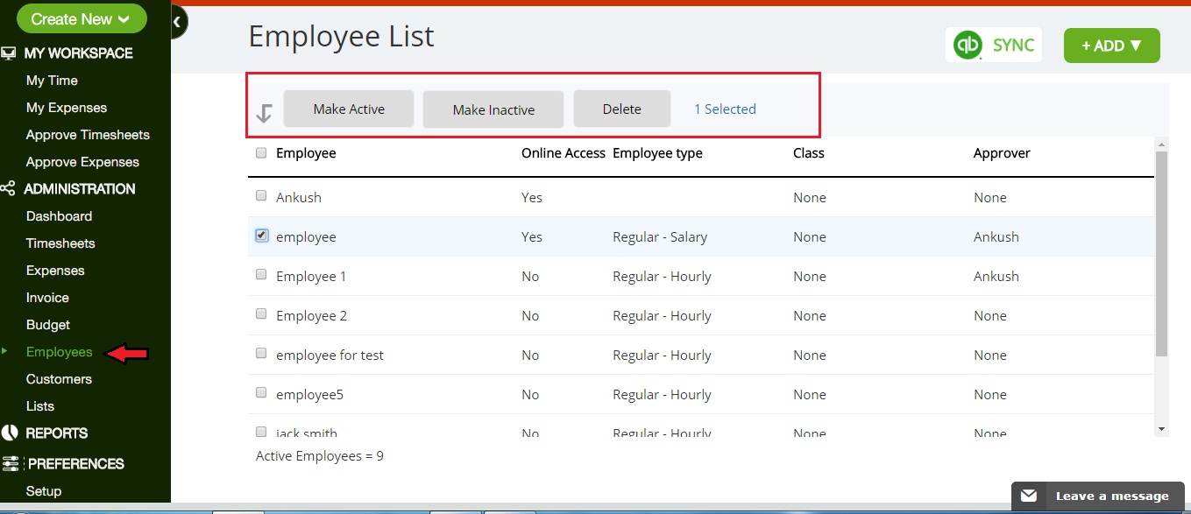
Task: Click the envelope icon in message widget
Action: (x=1029, y=496)
